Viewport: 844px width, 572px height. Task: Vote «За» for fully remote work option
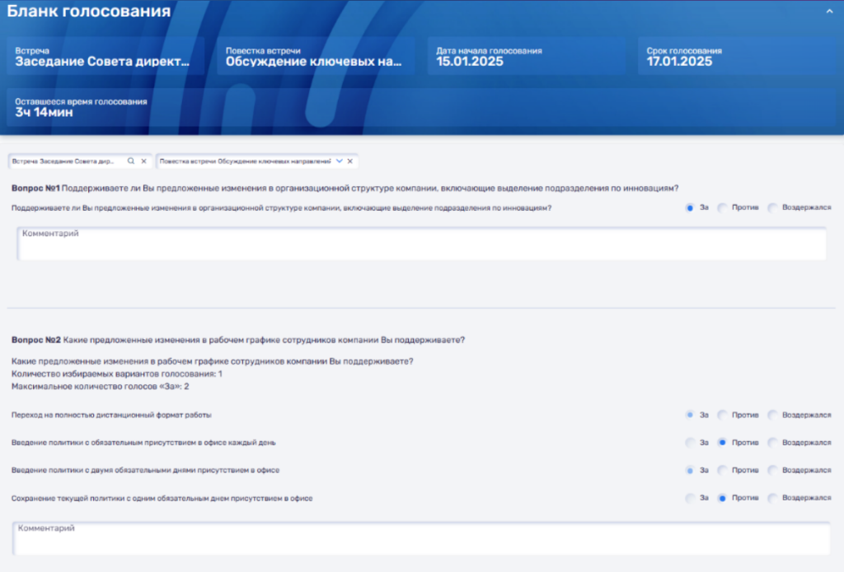pos(689,415)
